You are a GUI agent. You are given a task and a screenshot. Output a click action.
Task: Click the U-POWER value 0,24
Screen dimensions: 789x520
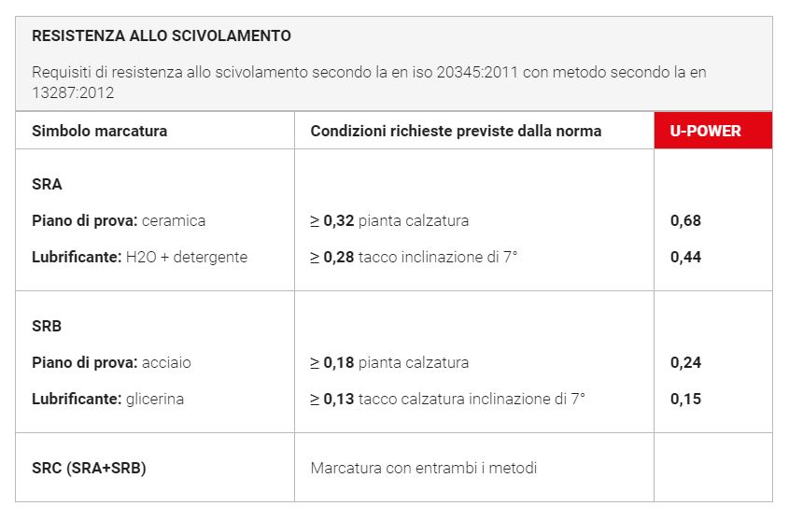(x=685, y=362)
